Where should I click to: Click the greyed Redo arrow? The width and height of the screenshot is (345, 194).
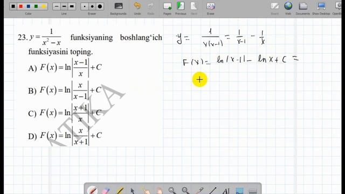[x=151, y=9]
